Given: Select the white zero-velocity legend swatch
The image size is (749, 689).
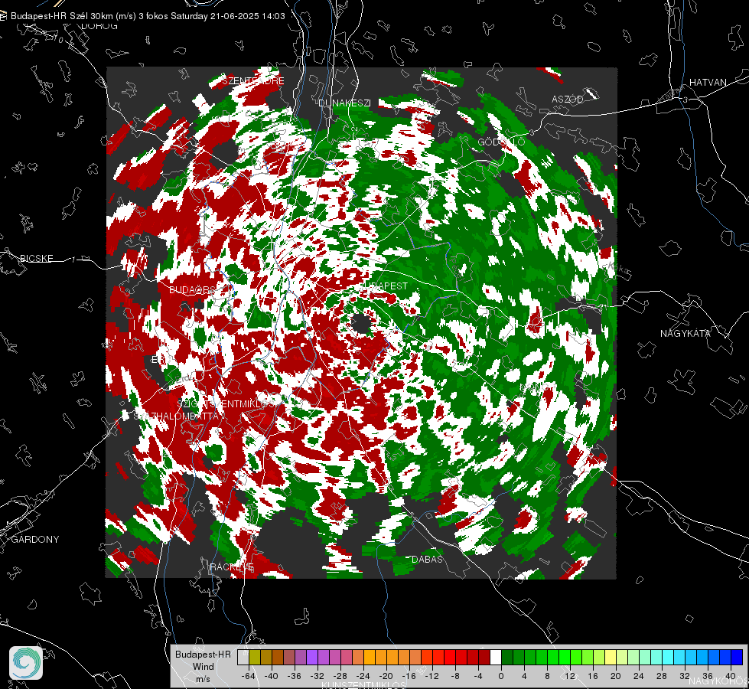Looking at the screenshot, I should pyautogui.click(x=496, y=658).
